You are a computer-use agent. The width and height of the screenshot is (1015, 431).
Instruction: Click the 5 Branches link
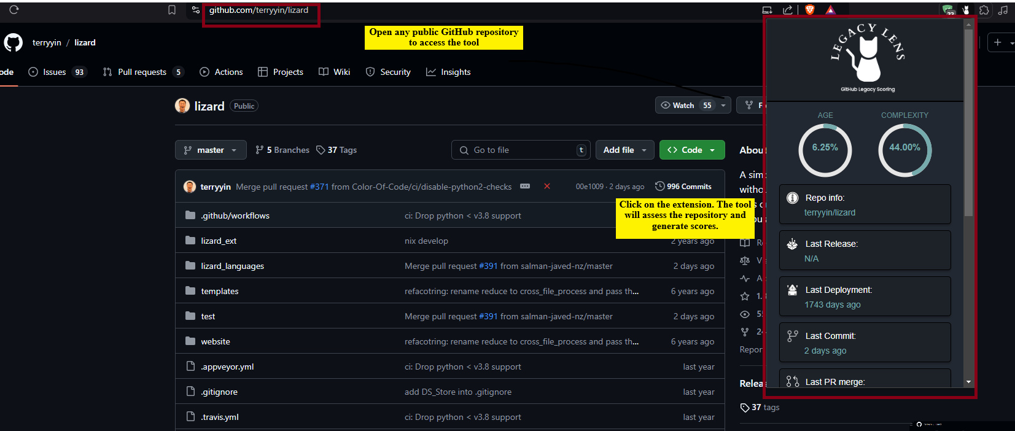pos(282,150)
